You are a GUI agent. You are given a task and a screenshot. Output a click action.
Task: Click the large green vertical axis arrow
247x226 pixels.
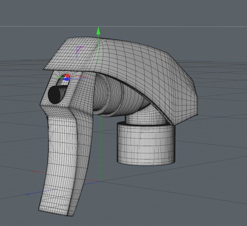coord(99,31)
